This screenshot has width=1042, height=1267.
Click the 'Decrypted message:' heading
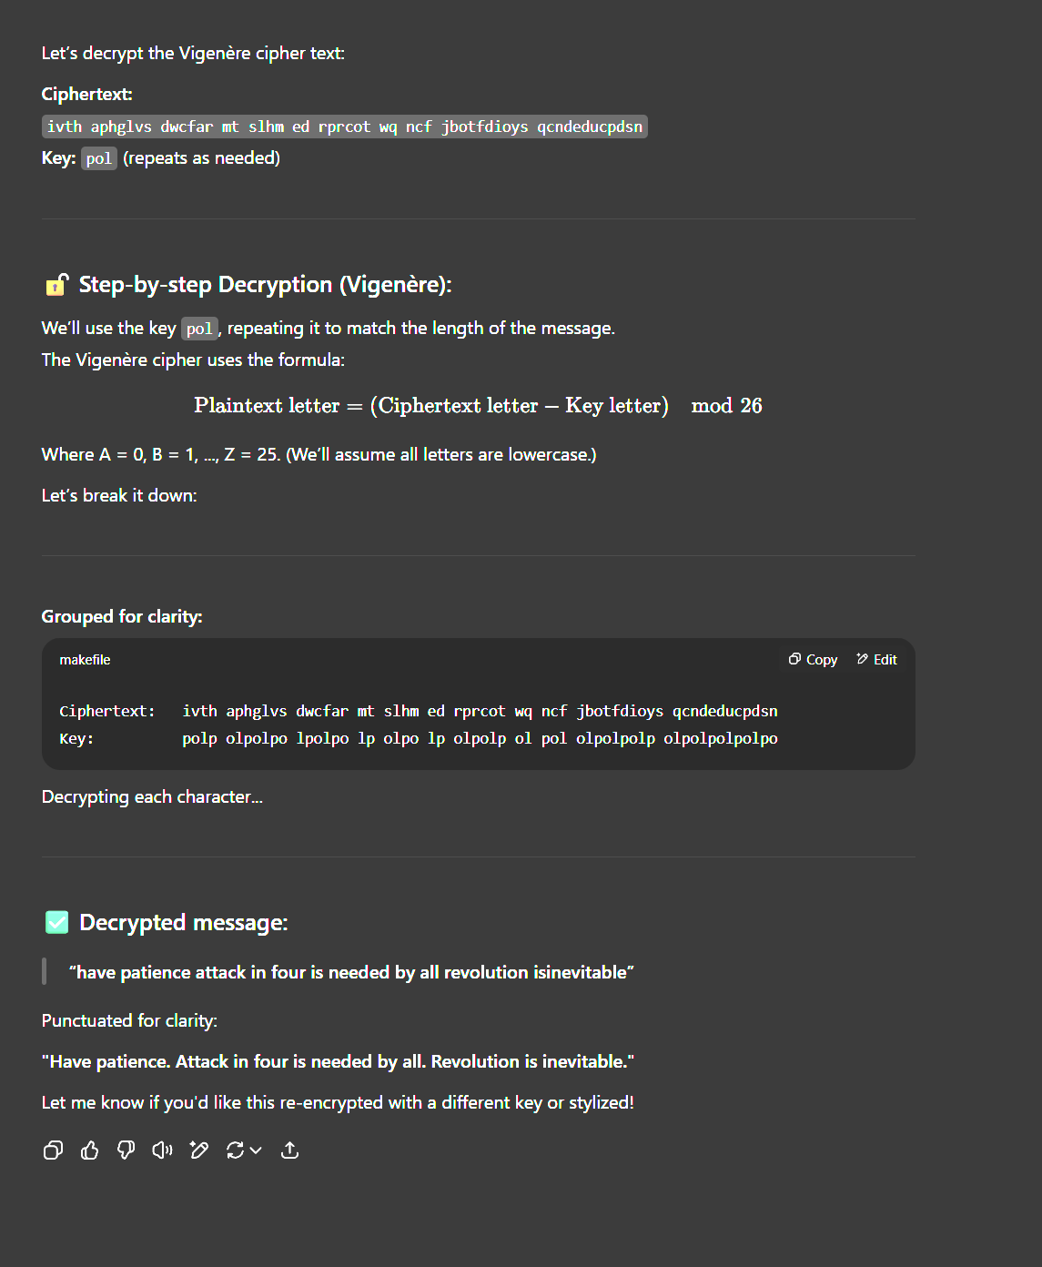coord(184,923)
